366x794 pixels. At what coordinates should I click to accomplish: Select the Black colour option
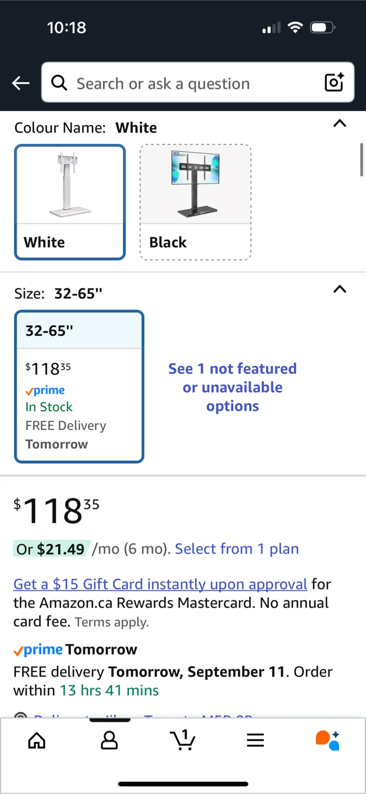coord(196,202)
